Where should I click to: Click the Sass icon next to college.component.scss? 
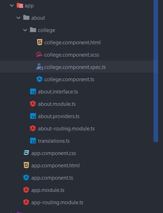[39, 54]
